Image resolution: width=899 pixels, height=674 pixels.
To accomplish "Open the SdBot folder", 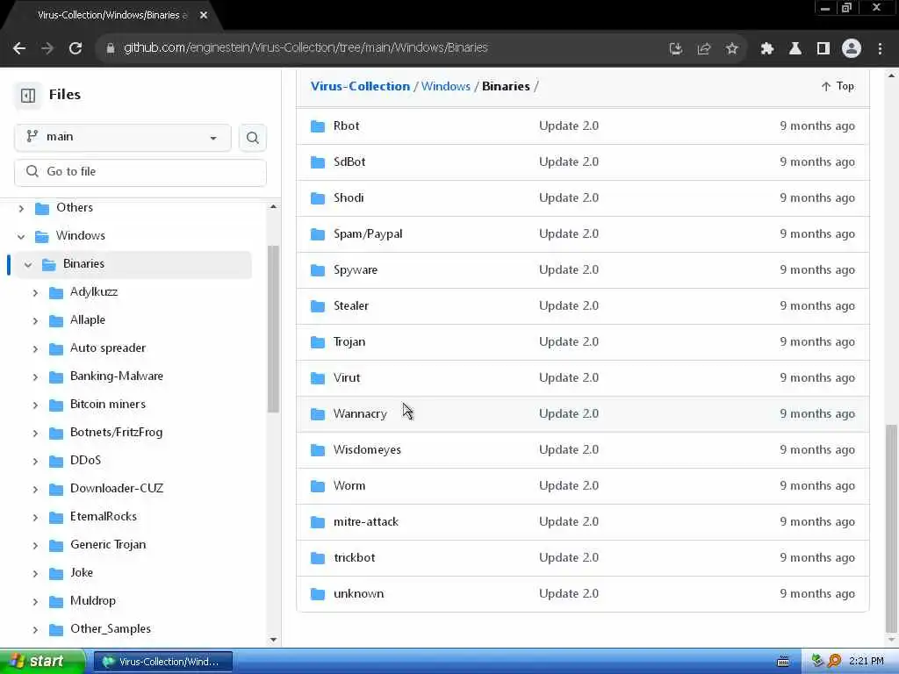I will pos(349,161).
